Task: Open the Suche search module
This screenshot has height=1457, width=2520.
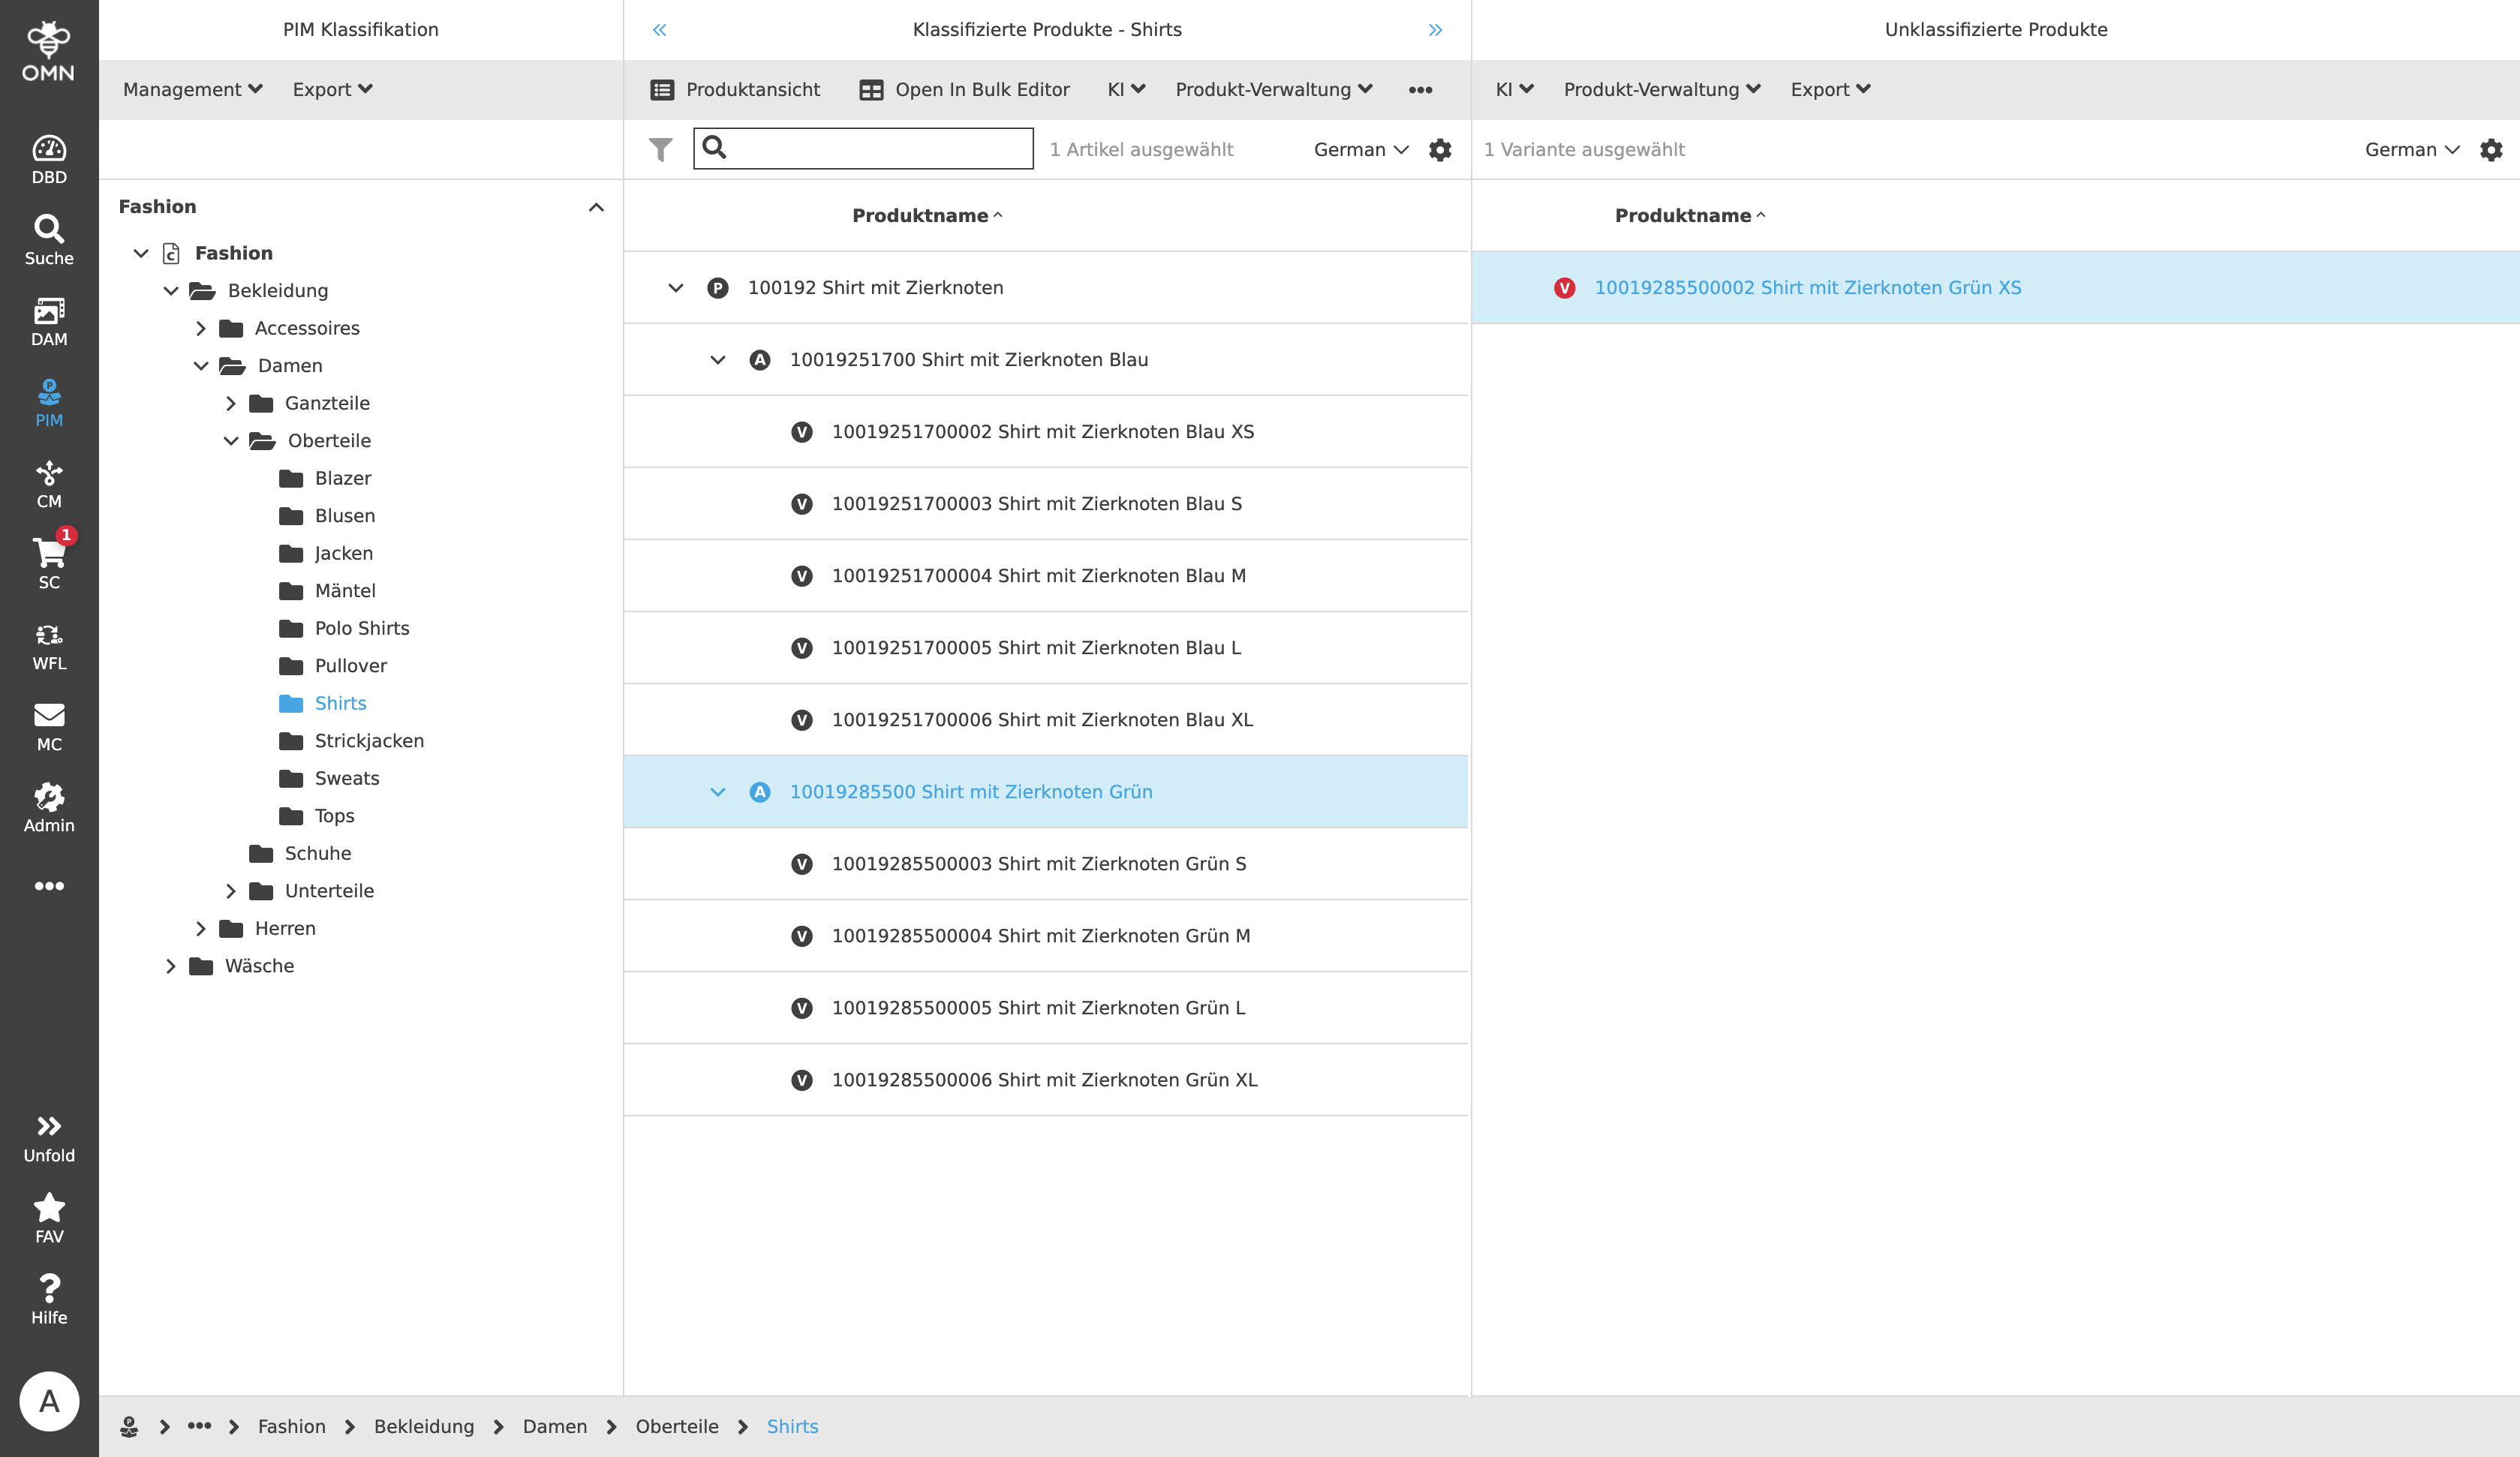Action: [49, 236]
